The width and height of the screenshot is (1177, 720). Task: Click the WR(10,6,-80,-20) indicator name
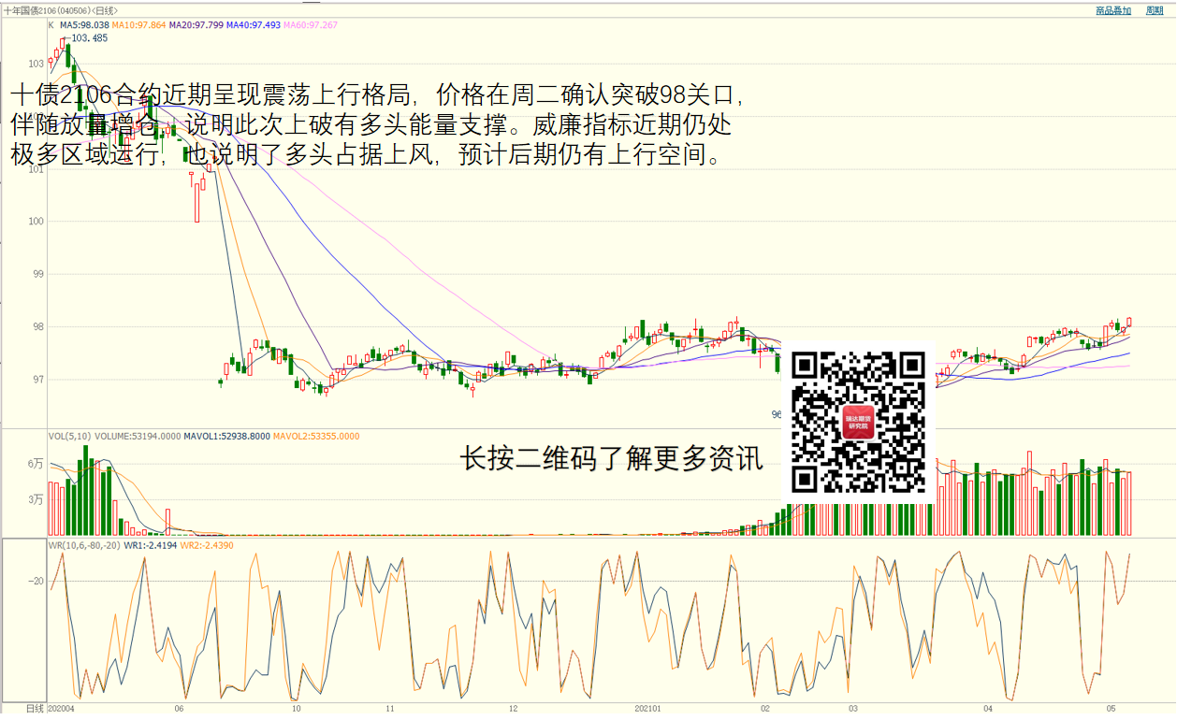(84, 545)
